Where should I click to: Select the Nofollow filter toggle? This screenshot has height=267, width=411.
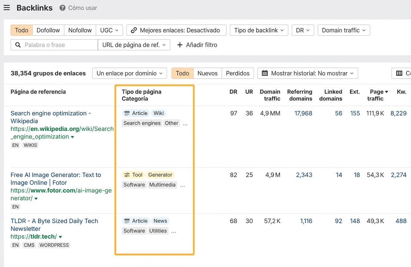[80, 30]
